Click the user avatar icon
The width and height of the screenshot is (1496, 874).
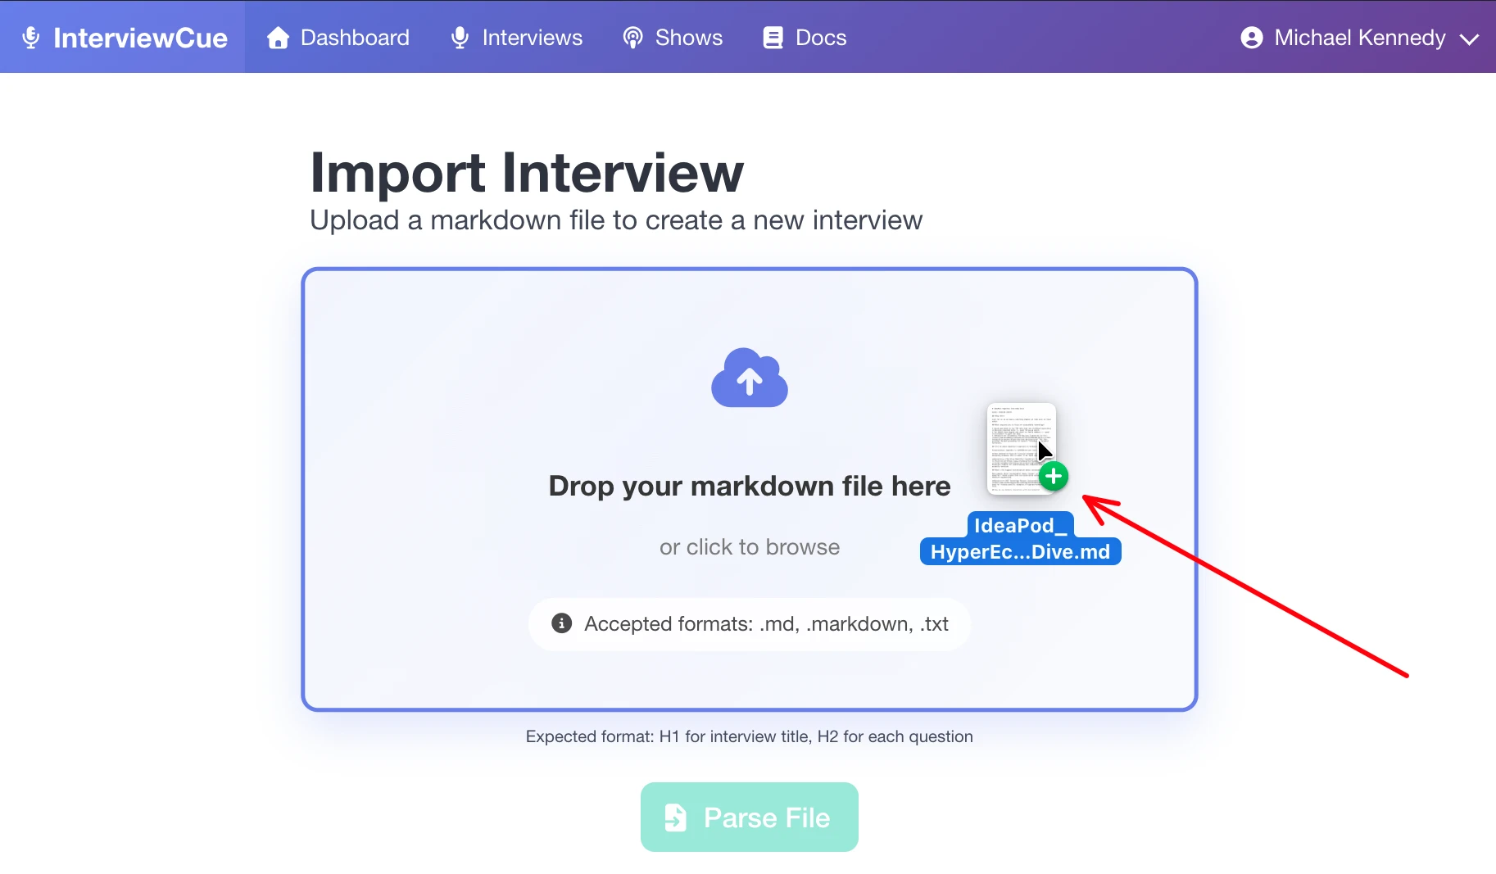pos(1251,38)
